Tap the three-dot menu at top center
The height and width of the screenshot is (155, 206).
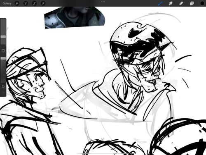103,2
